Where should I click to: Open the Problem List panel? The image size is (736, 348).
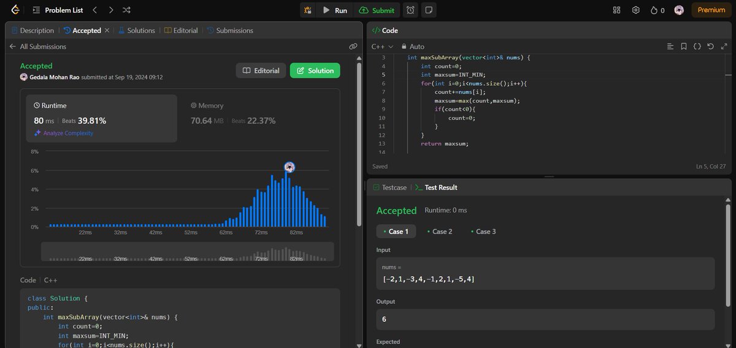[x=59, y=10]
